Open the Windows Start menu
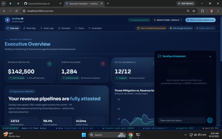Screen dimensions: 222x139 (x=84, y=135)
